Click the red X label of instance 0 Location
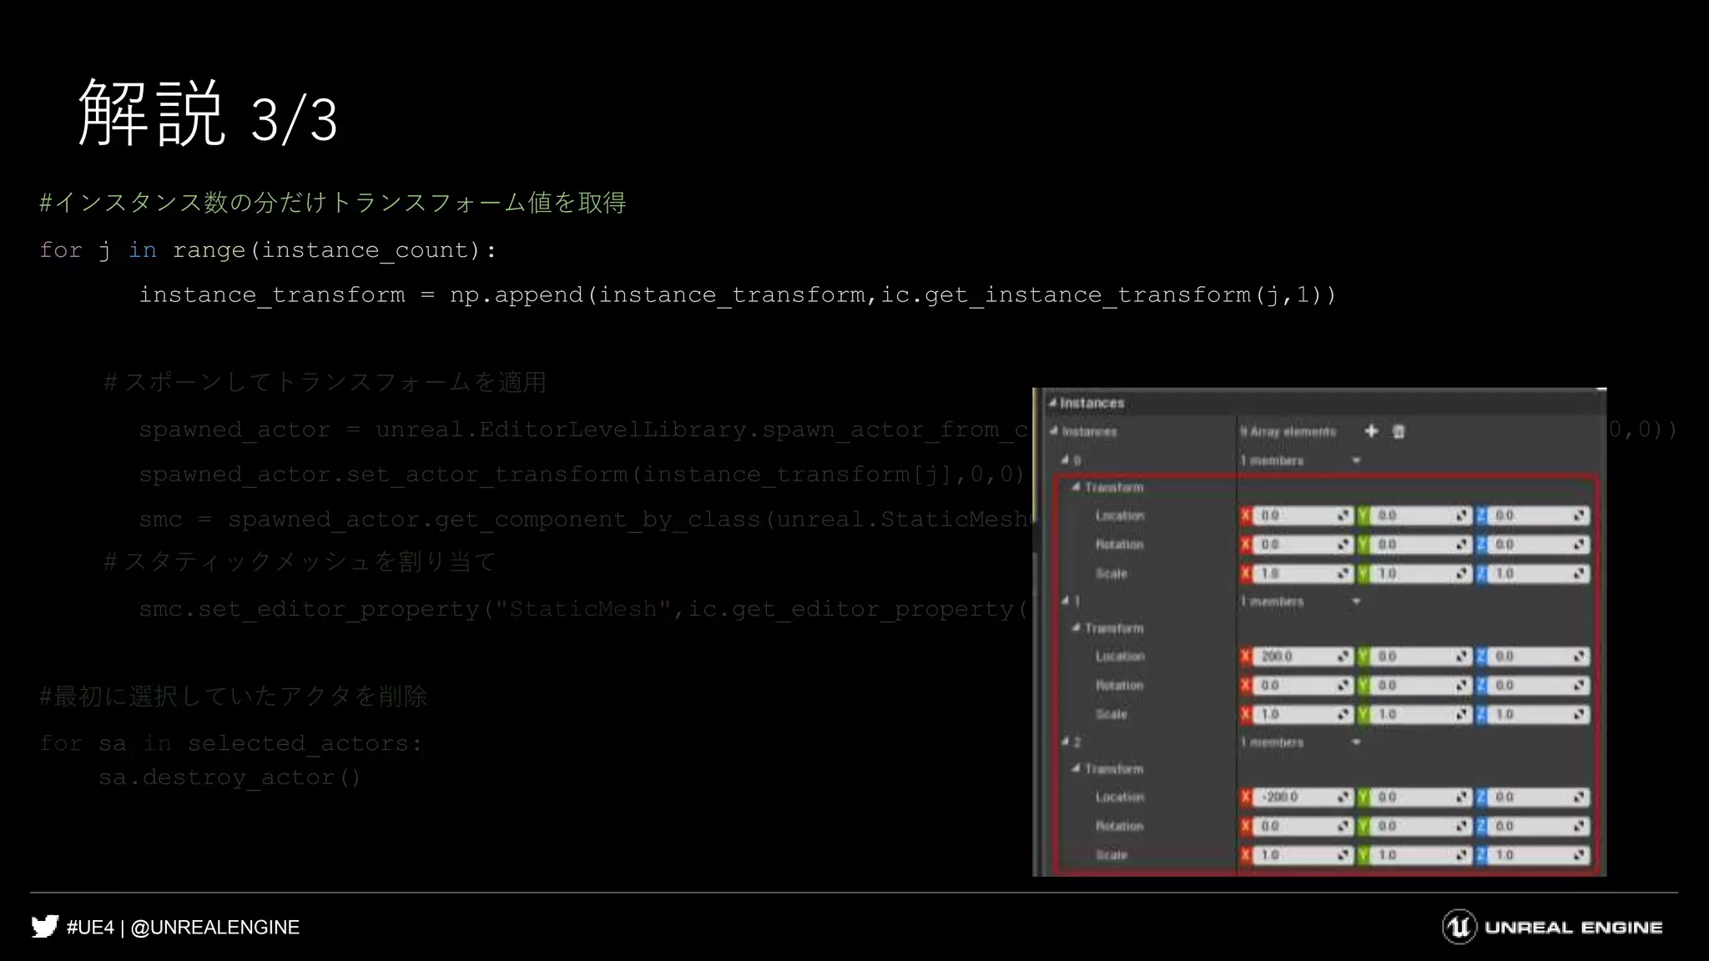 [1246, 516]
